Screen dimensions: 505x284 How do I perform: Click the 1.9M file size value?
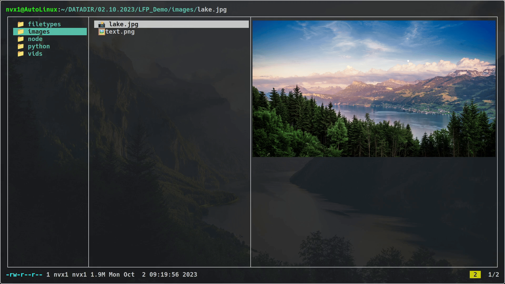(x=98, y=275)
